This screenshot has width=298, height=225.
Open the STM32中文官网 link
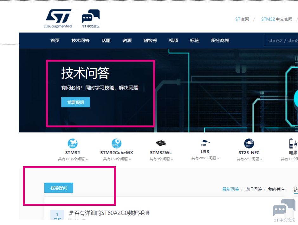point(277,19)
